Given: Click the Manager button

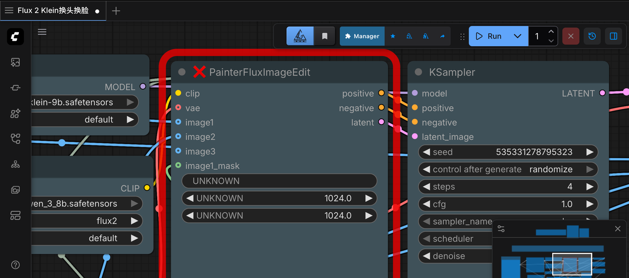Looking at the screenshot, I should (x=362, y=36).
